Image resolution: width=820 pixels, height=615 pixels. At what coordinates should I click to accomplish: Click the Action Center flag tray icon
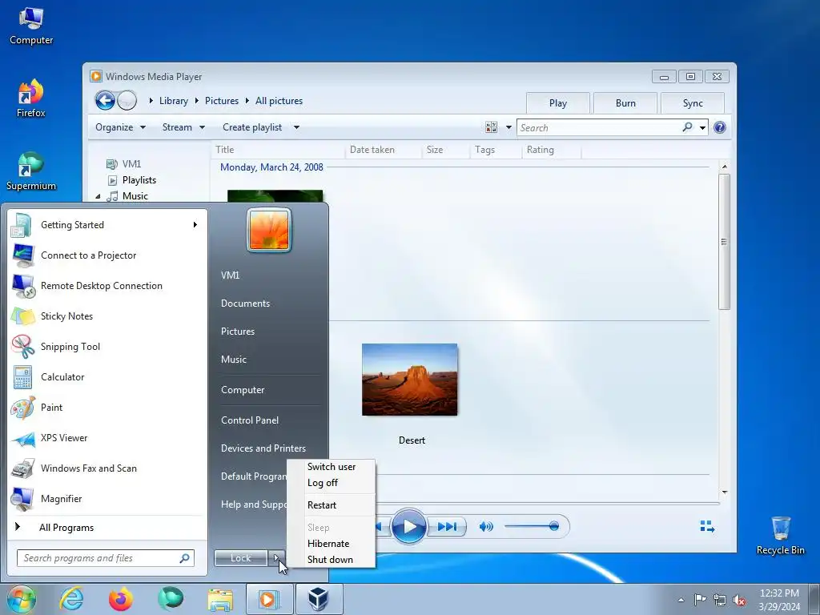(x=700, y=599)
